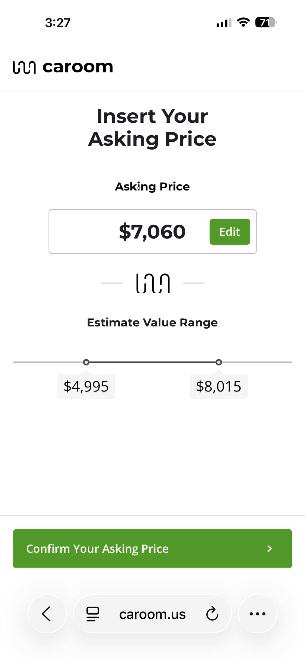305x661 pixels.
Task: Click the upper slider handle above $8,015
Action: (x=219, y=362)
